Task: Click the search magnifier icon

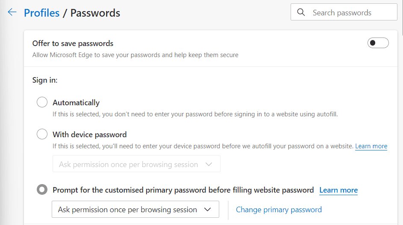Action: pyautogui.click(x=301, y=12)
